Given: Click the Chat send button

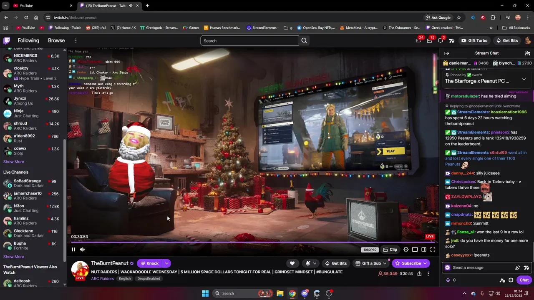Looking at the screenshot, I should (x=524, y=280).
